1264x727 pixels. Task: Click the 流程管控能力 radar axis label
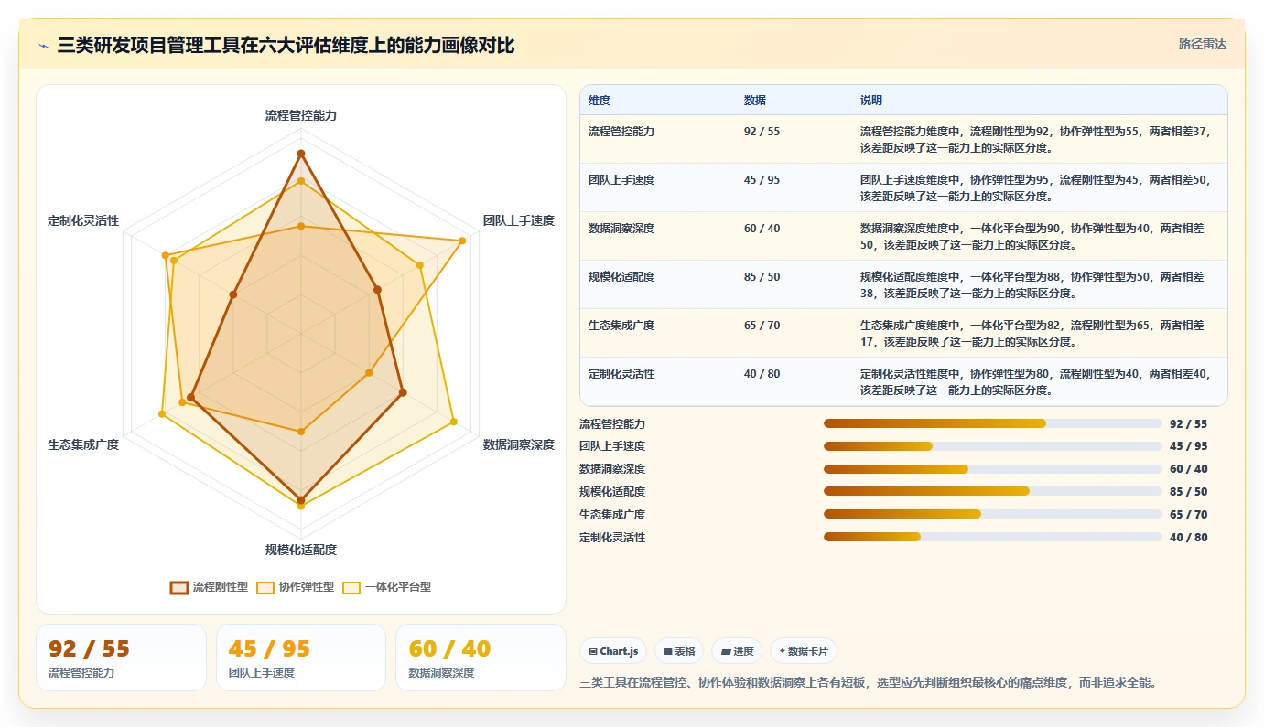point(301,115)
